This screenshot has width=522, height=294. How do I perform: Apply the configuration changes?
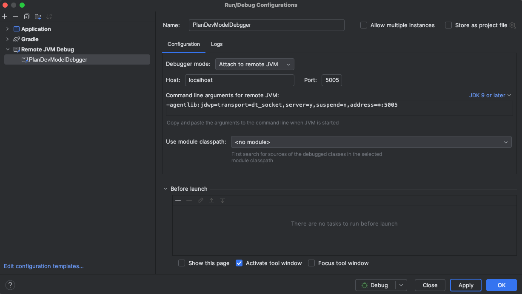[465, 285]
